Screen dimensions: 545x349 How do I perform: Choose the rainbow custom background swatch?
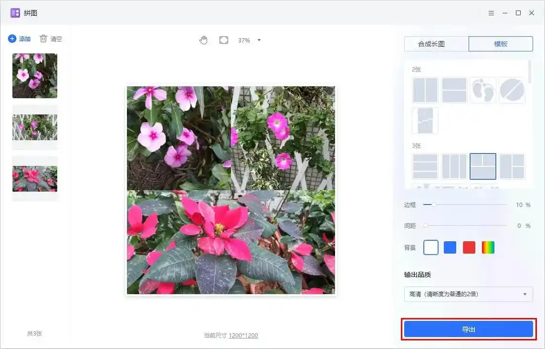(488, 247)
